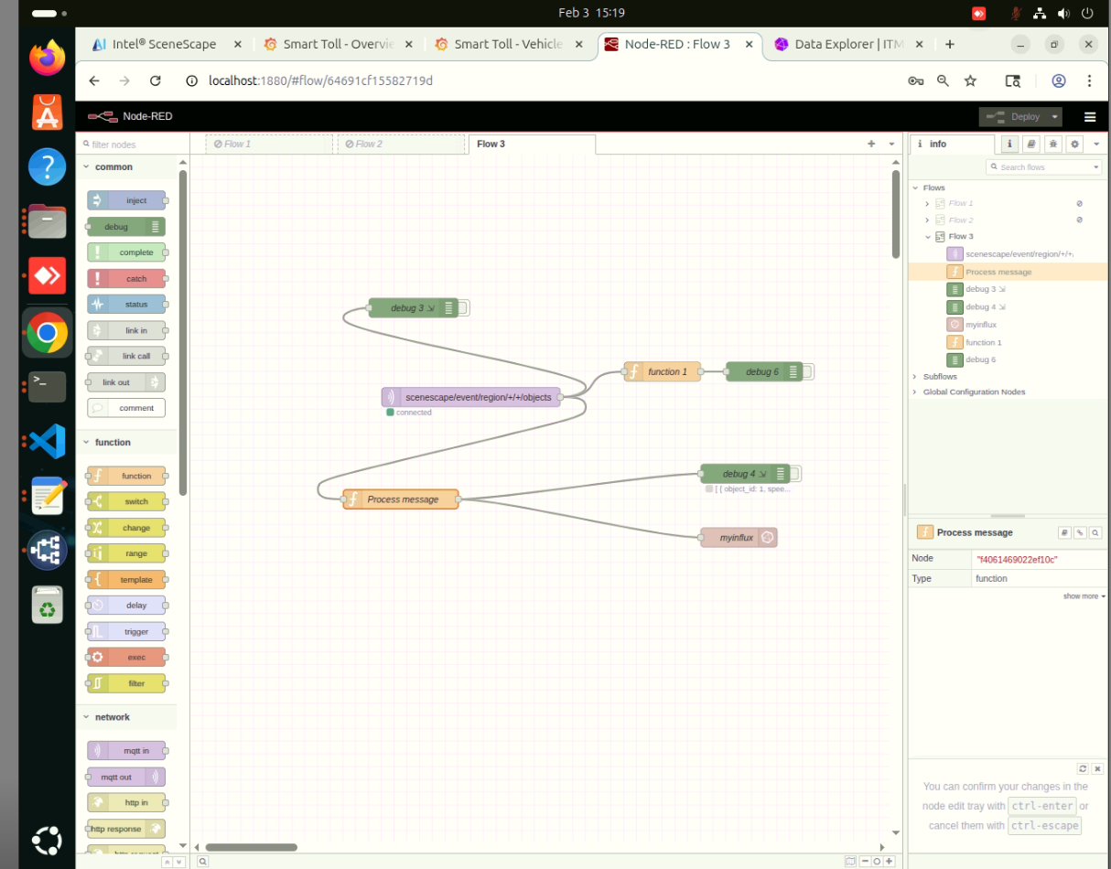Click the search magnifier below the canvas
The image size is (1111, 869).
[202, 861]
